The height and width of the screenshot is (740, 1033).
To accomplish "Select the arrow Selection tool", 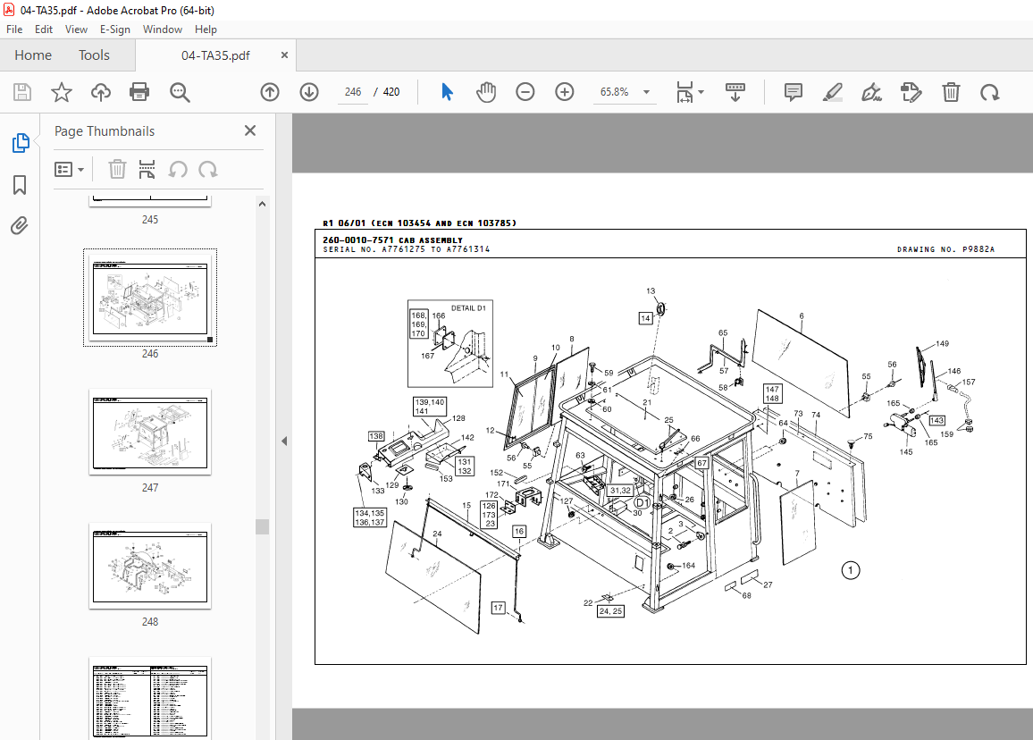I will click(447, 92).
